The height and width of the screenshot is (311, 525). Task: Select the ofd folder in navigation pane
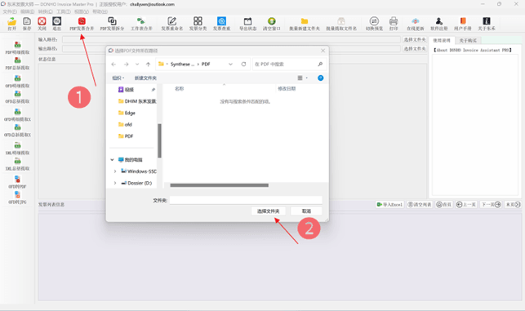click(125, 125)
